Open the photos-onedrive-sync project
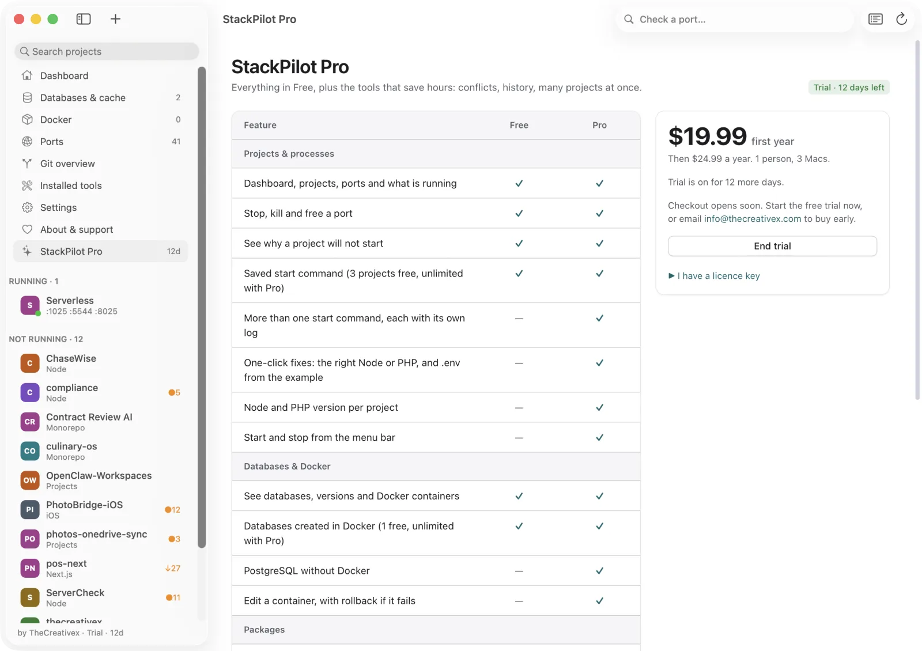 (x=100, y=539)
